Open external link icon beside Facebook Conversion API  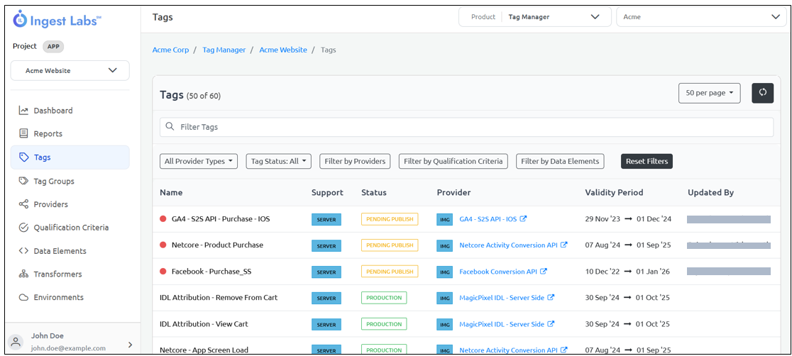(543, 272)
